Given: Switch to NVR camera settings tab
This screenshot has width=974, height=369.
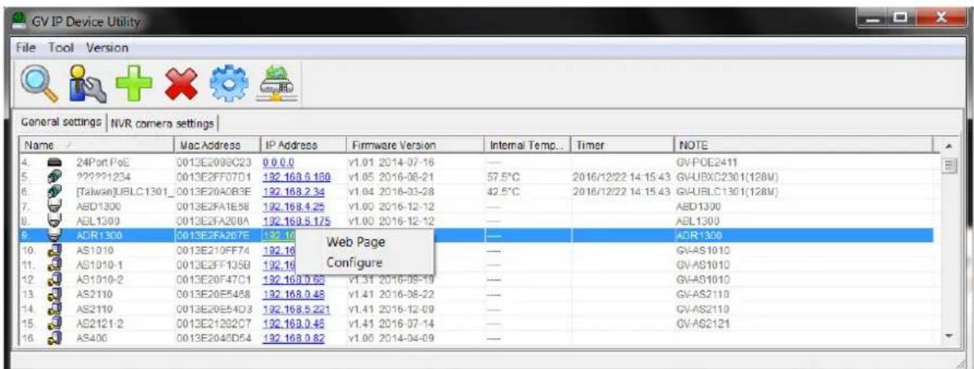Looking at the screenshot, I should coord(163,124).
